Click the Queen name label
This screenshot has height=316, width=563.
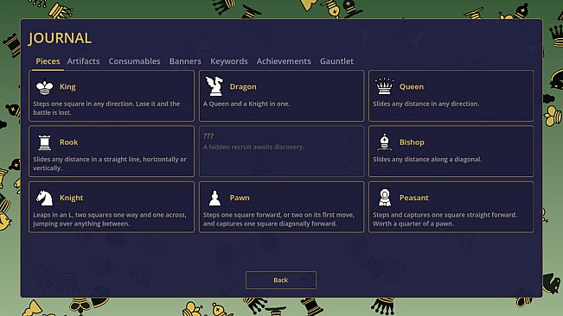pos(412,86)
